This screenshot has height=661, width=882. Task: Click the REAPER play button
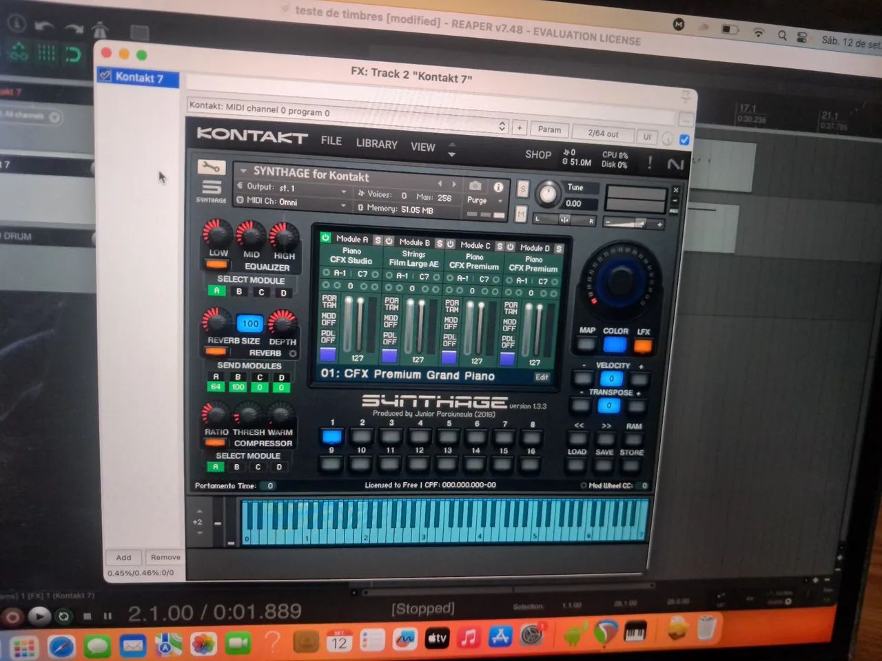(x=39, y=615)
